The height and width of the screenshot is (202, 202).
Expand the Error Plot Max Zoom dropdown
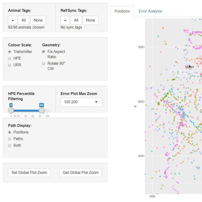[x=81, y=102]
